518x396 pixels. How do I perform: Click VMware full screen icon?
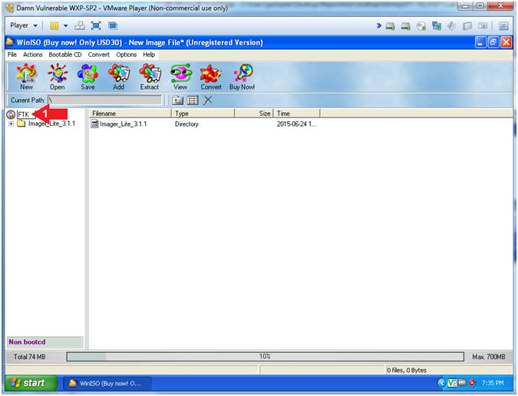(96, 26)
